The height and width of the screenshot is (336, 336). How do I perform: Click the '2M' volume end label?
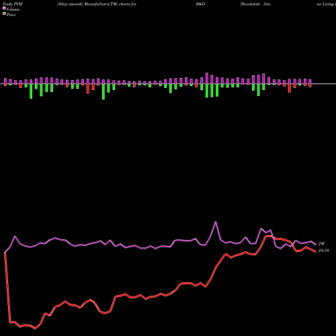321,243
